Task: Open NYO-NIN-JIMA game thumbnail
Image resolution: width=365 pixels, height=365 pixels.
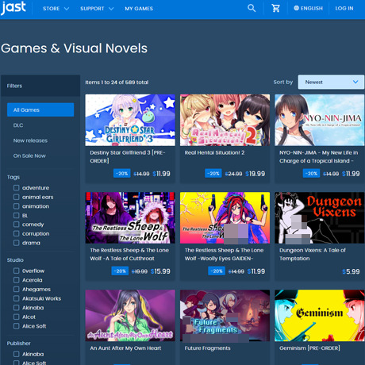Action: 320,120
